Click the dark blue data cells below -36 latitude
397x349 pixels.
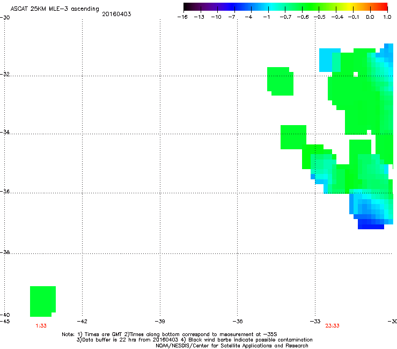tap(371, 224)
